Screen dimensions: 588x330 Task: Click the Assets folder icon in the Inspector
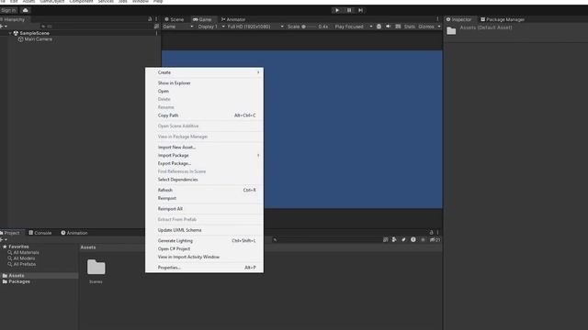(451, 30)
